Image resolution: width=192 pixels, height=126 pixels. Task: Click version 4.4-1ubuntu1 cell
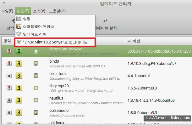[139, 76]
